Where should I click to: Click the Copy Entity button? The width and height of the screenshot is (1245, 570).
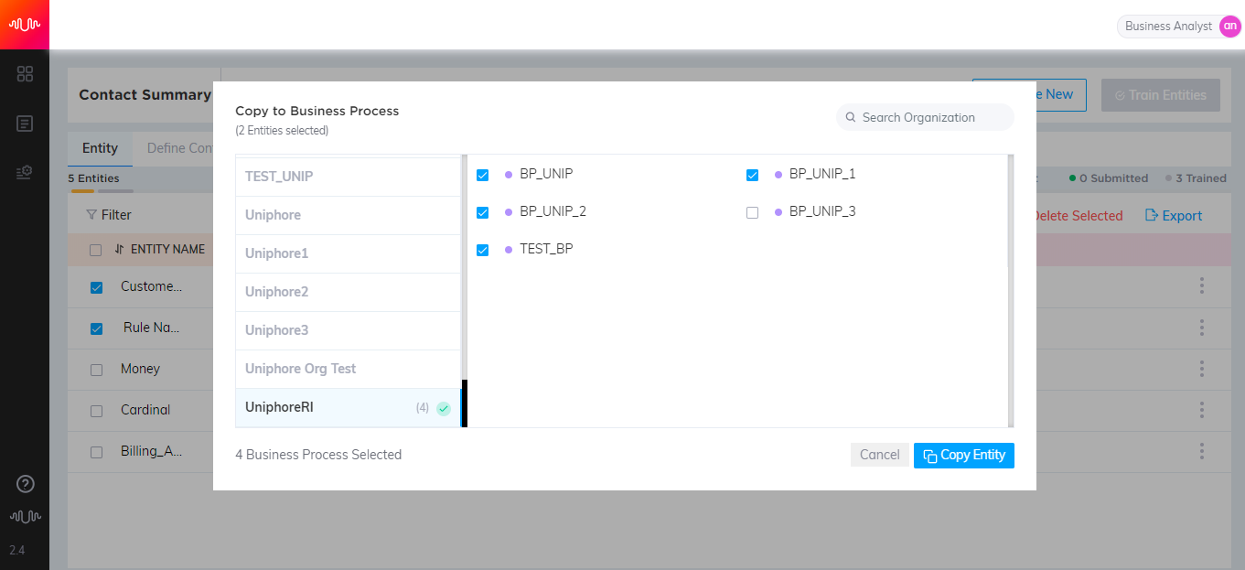(964, 456)
